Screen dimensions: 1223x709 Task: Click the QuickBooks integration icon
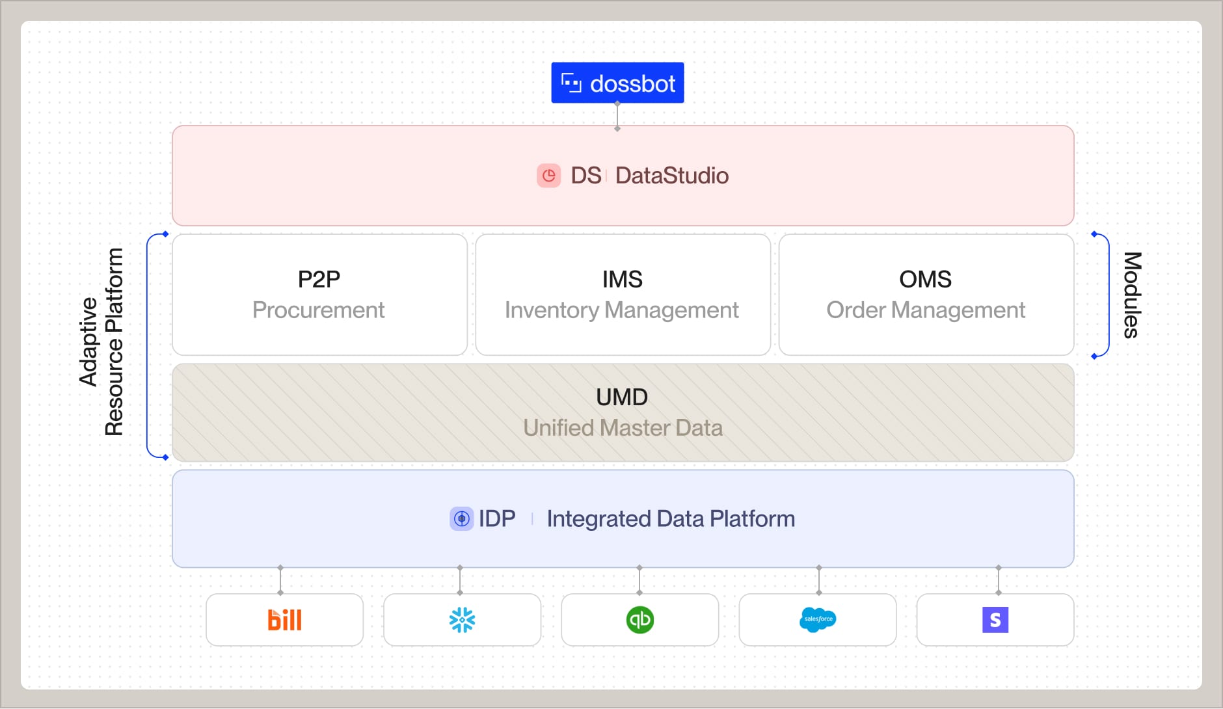(640, 620)
